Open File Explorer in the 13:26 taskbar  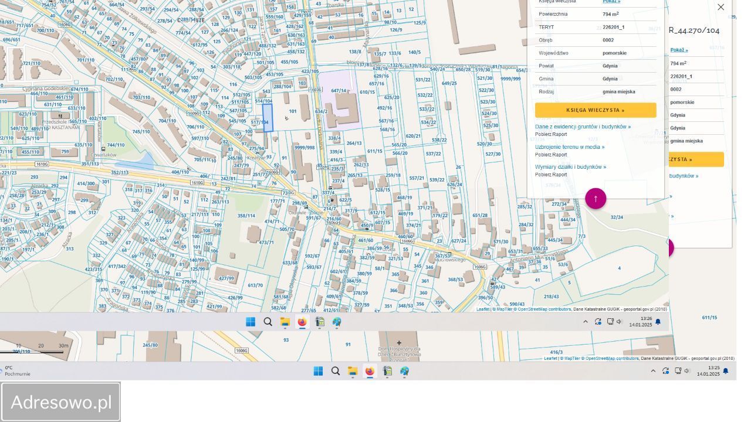285,322
